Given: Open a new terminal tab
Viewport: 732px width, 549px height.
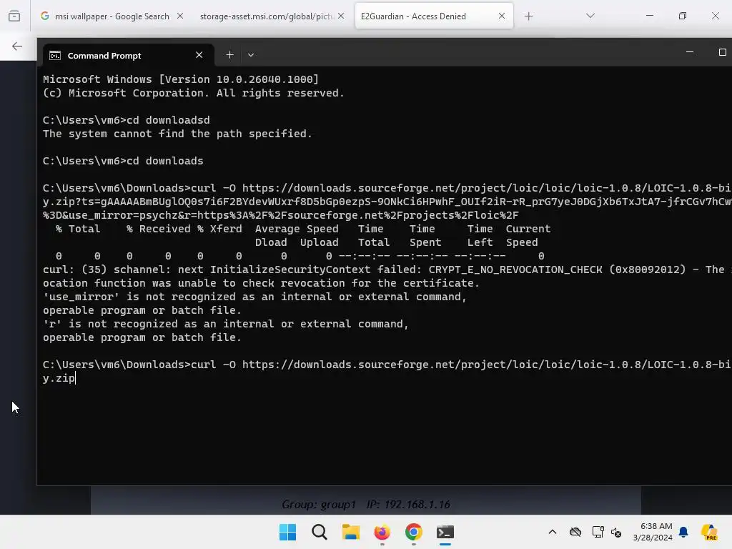Looking at the screenshot, I should 229,55.
